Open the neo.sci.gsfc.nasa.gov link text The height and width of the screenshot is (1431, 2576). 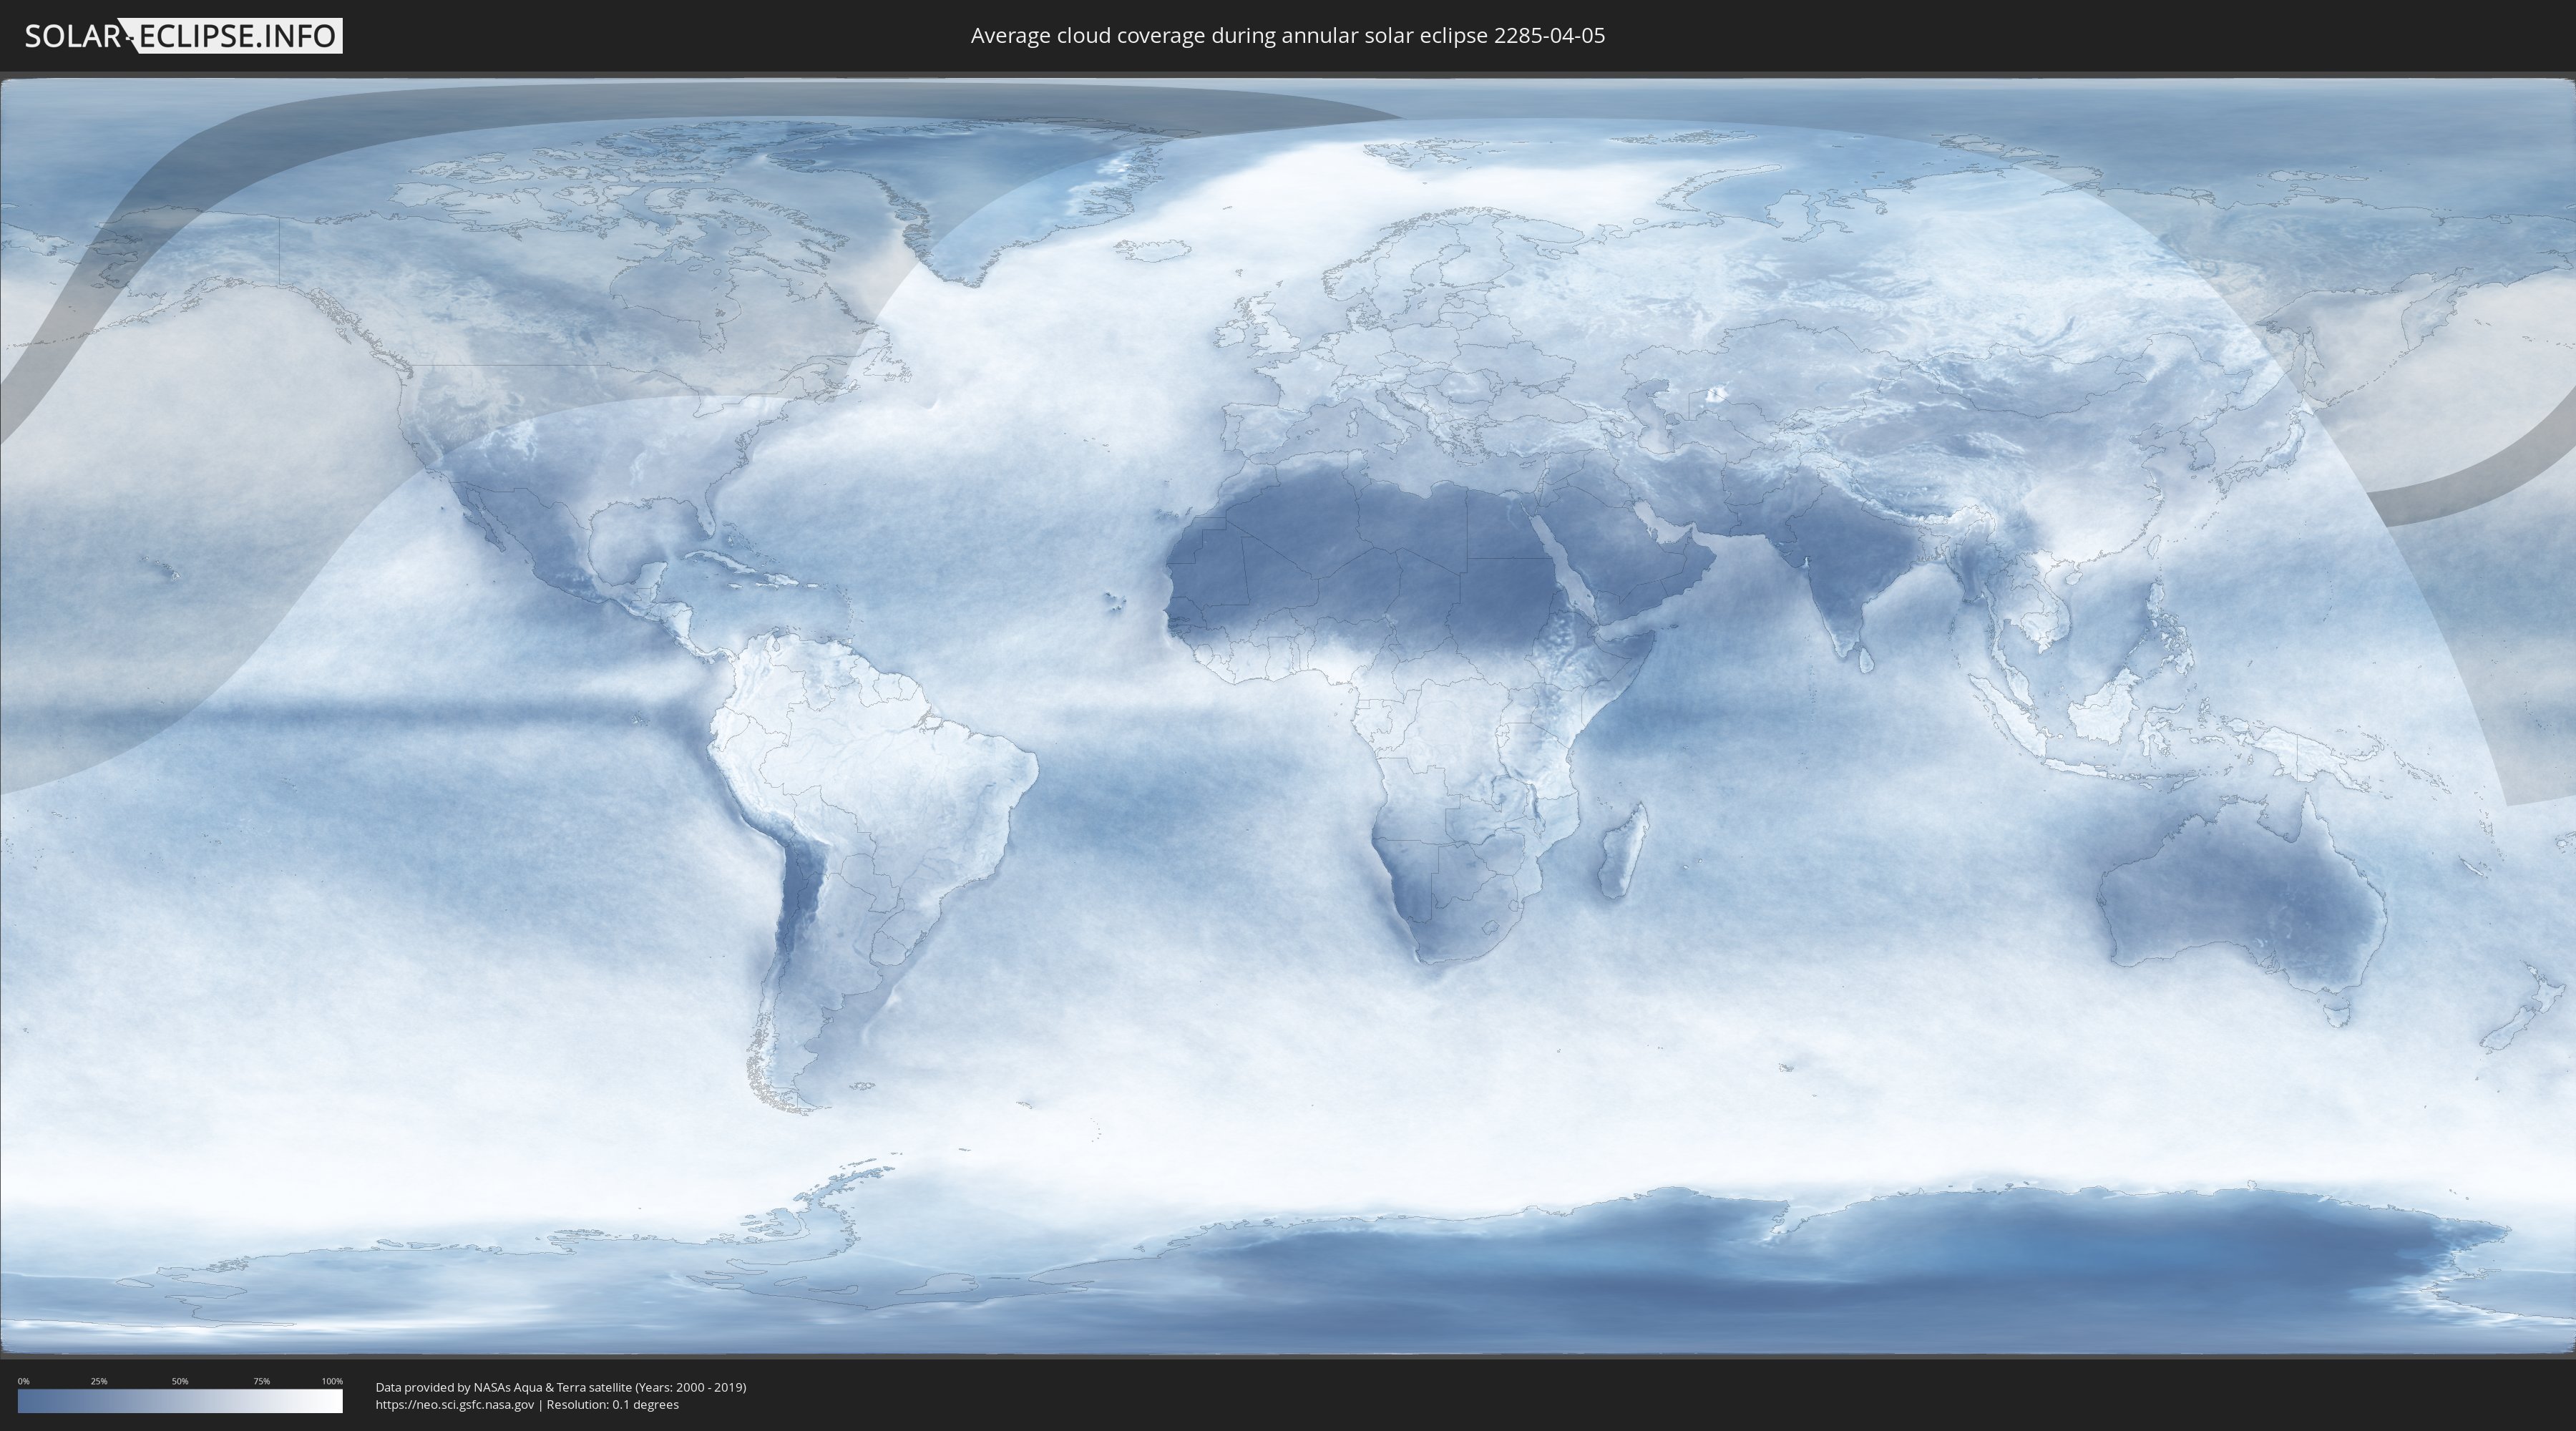tap(455, 1405)
